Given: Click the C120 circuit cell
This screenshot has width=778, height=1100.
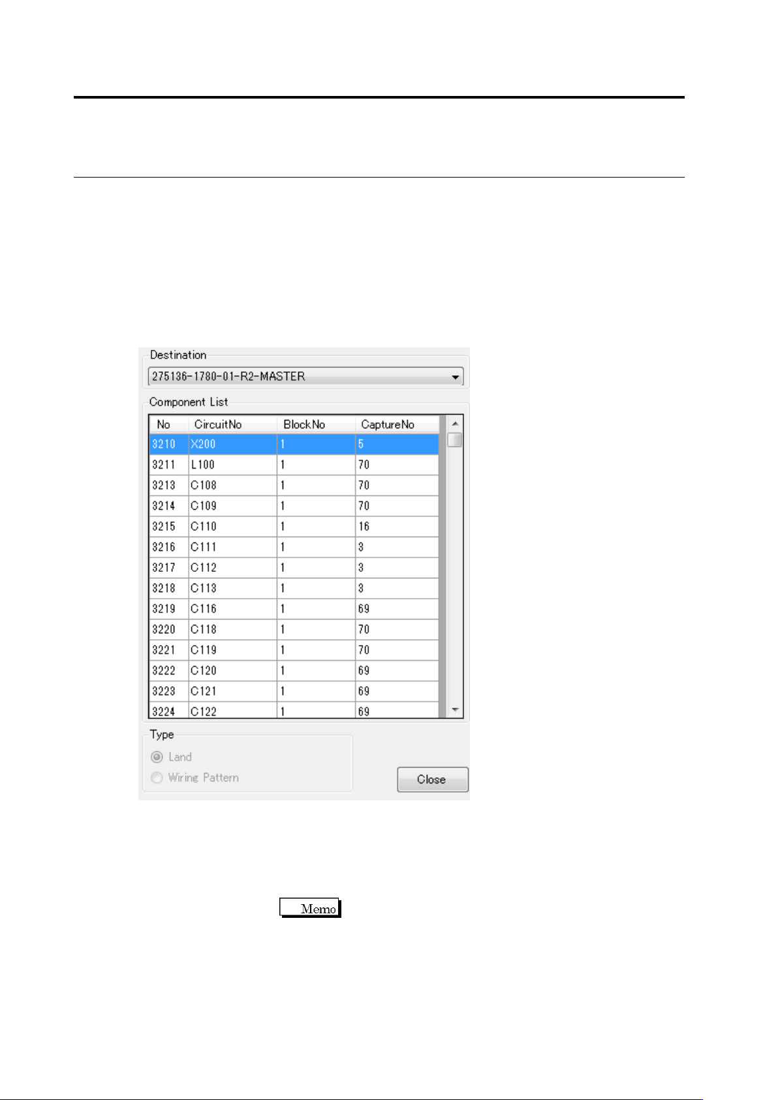Looking at the screenshot, I should (233, 670).
